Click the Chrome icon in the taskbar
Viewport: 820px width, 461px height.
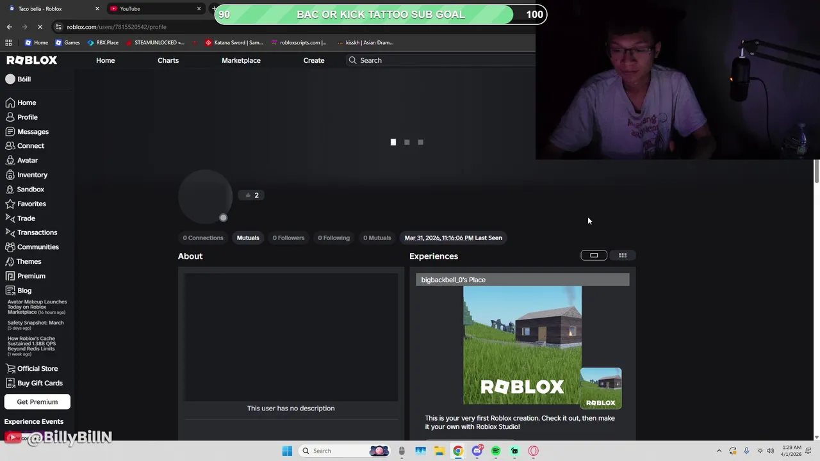coord(458,451)
